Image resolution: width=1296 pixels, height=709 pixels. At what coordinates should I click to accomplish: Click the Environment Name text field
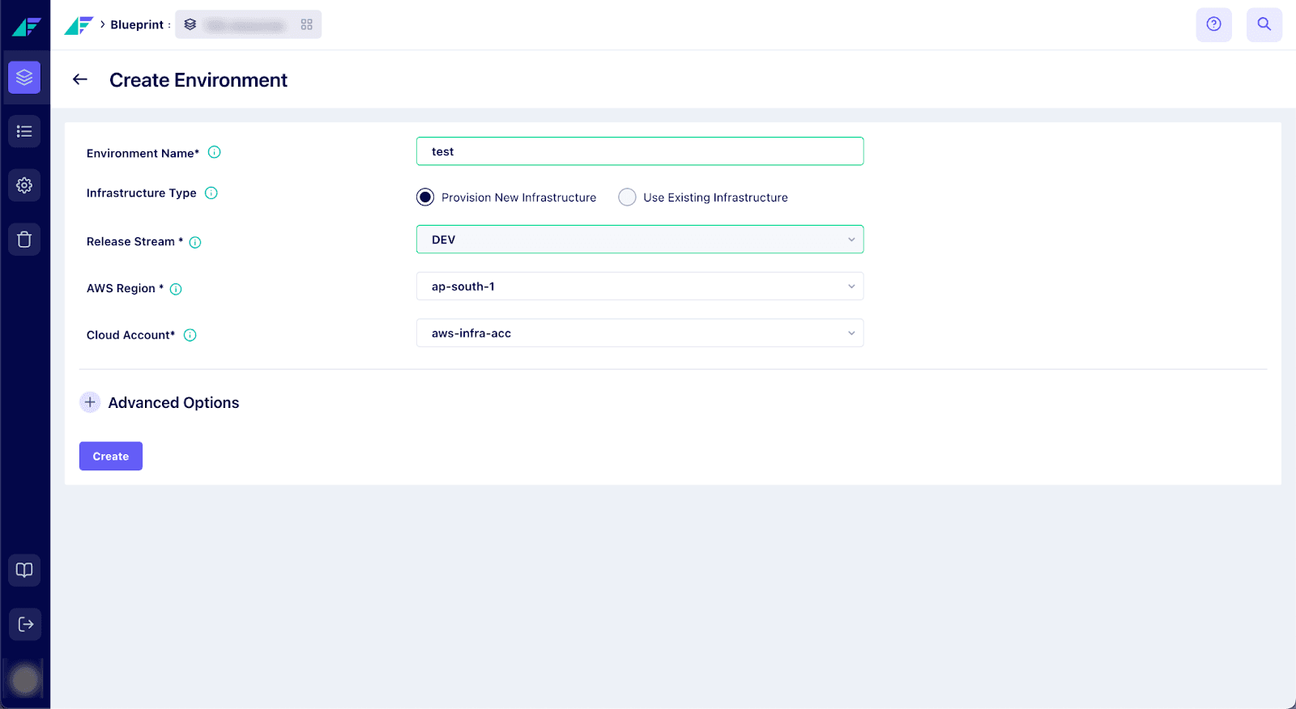click(639, 151)
